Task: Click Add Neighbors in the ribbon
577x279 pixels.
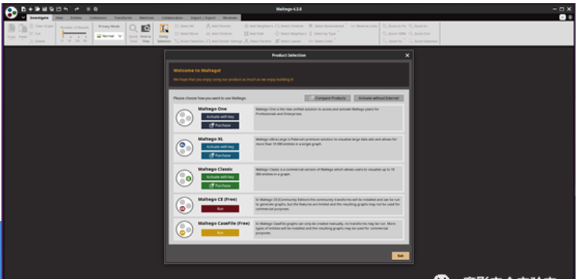Action: pyautogui.click(x=259, y=26)
